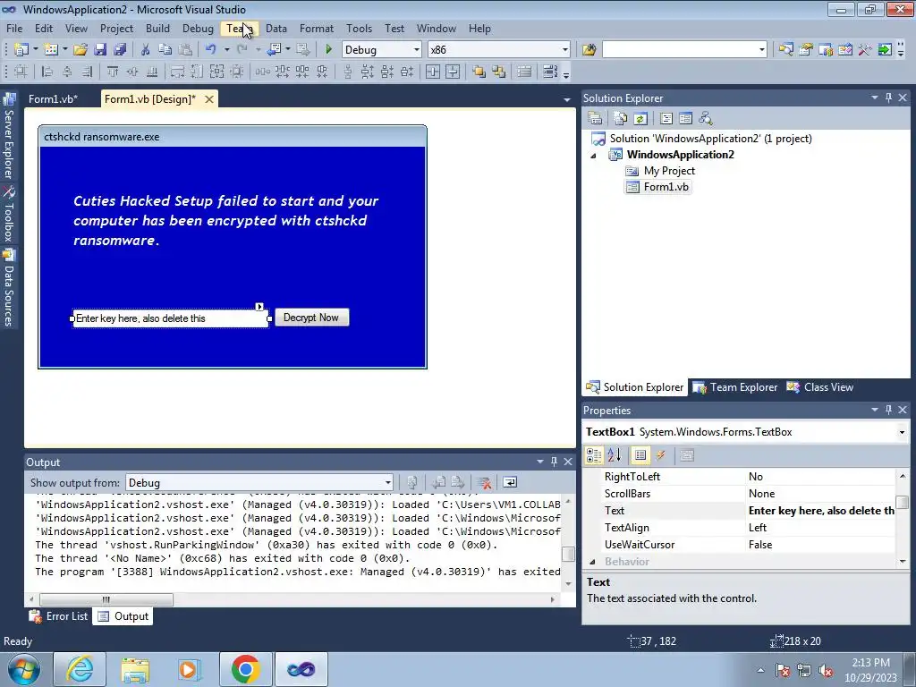
Task: Open the Server Explorer side panel
Action: click(9, 137)
